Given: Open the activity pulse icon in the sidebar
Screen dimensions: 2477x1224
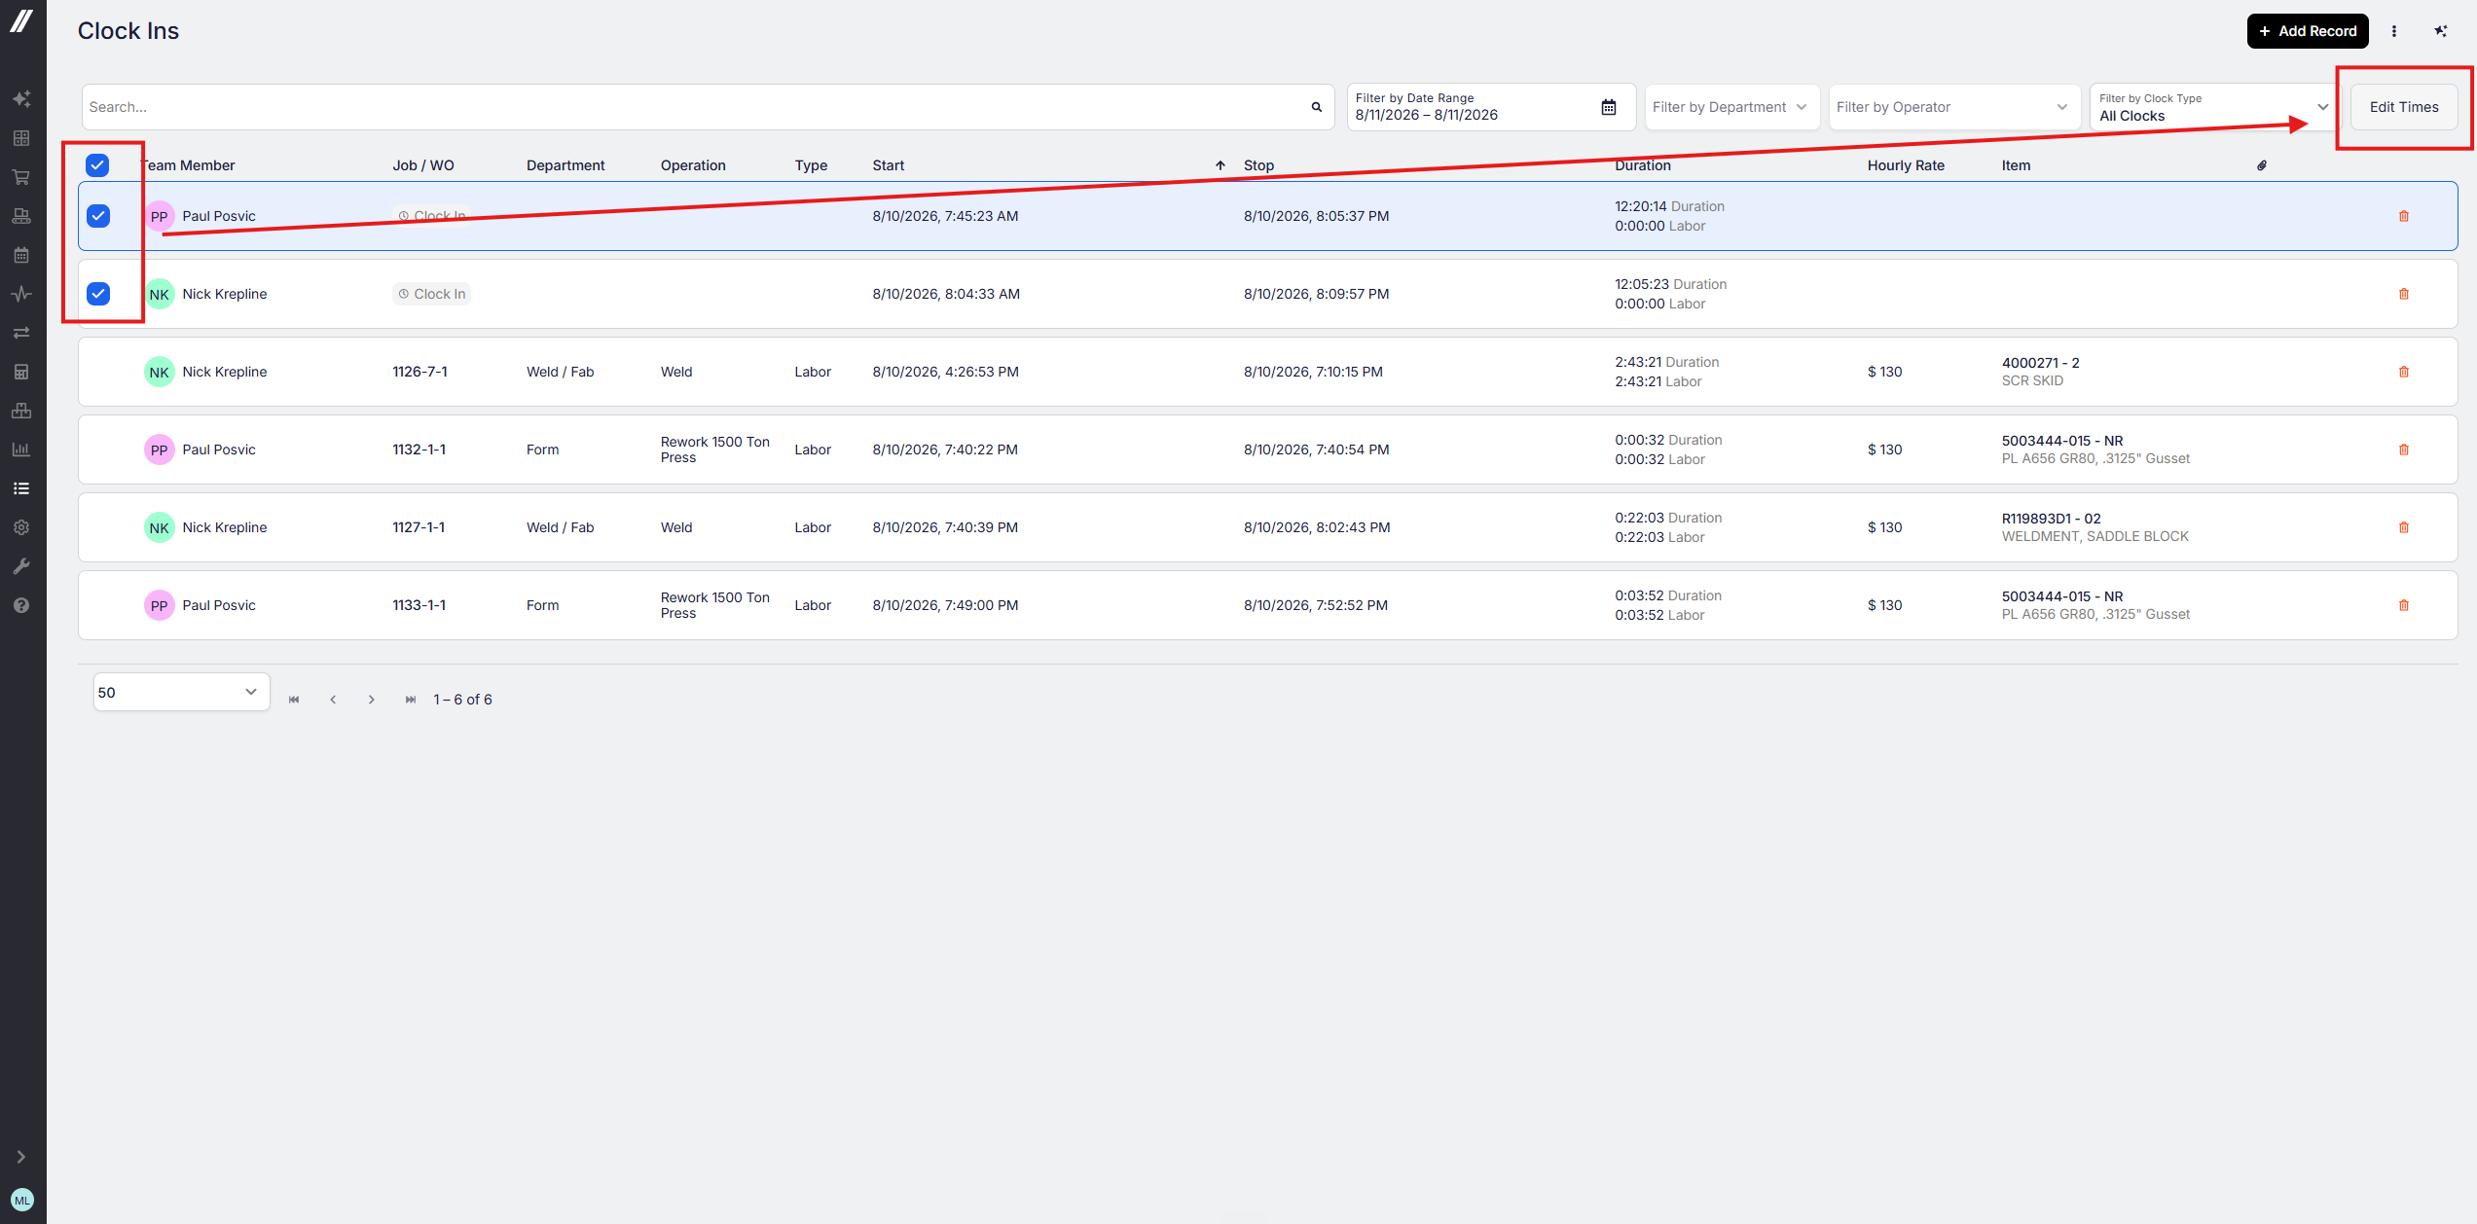Looking at the screenshot, I should pos(21,294).
